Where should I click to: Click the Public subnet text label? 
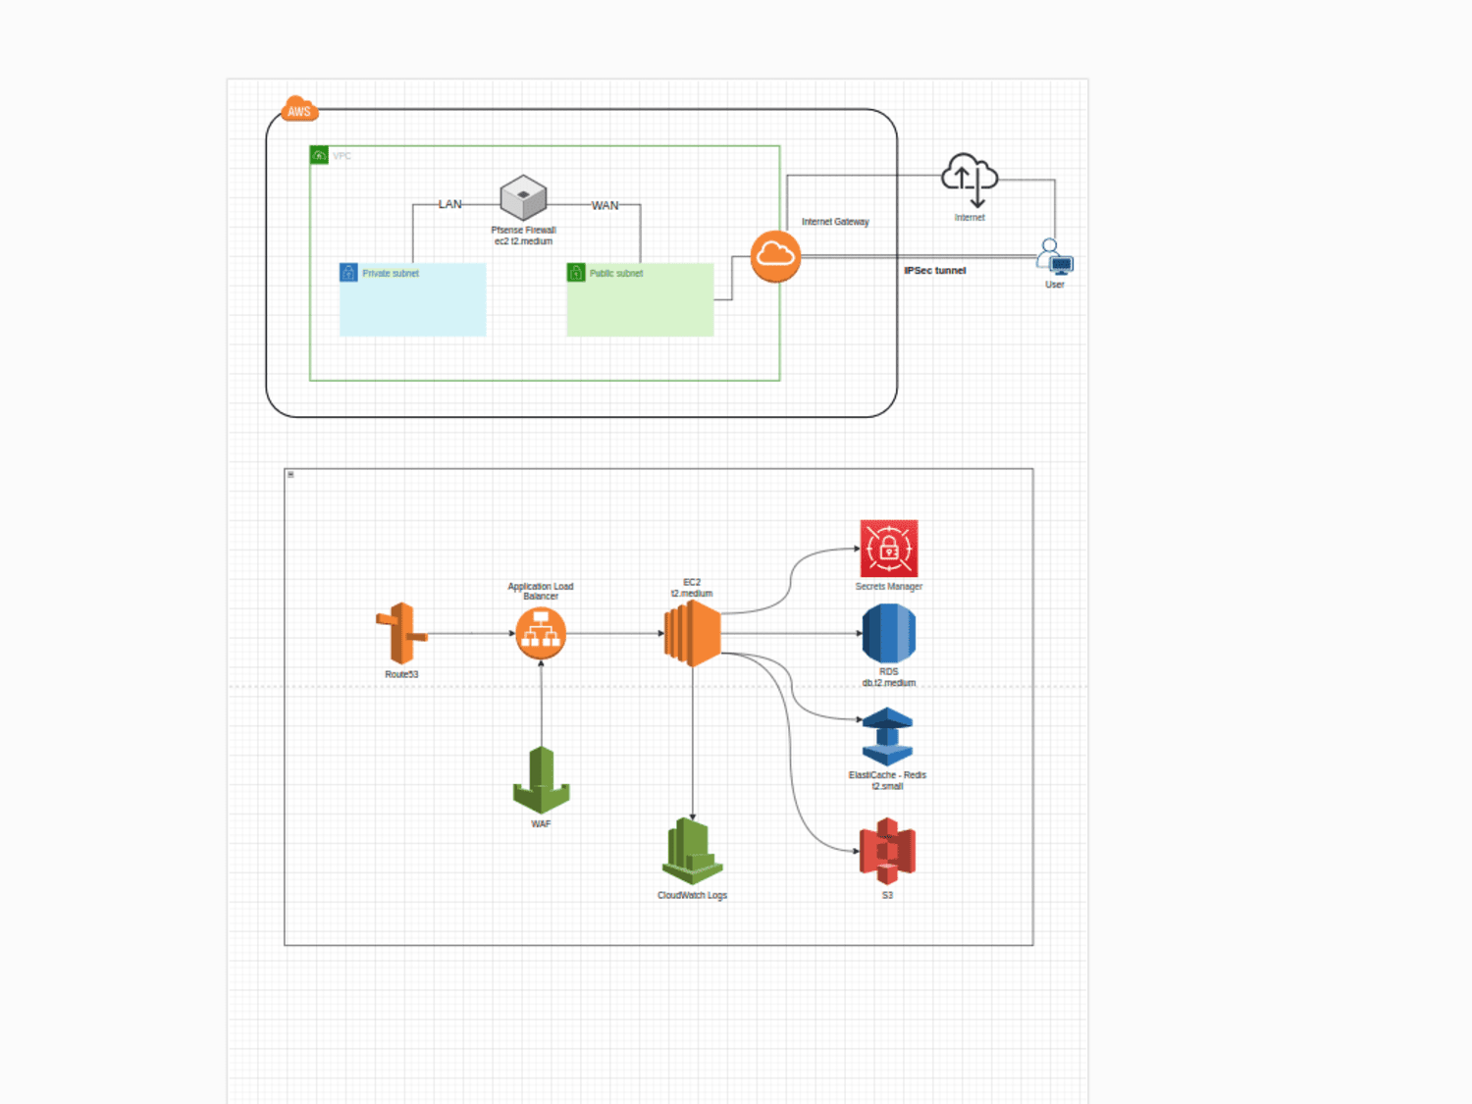[x=616, y=273]
